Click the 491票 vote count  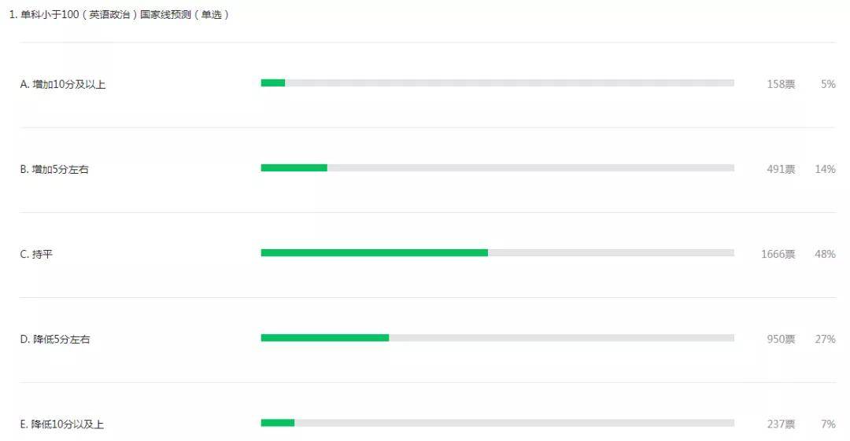[781, 169]
